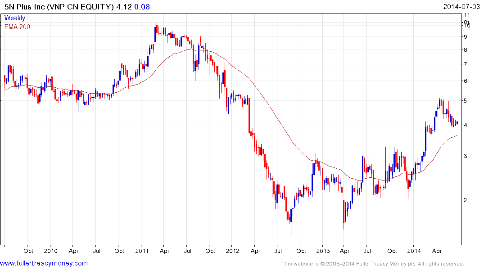Click the last price value 4.12

click(124, 7)
